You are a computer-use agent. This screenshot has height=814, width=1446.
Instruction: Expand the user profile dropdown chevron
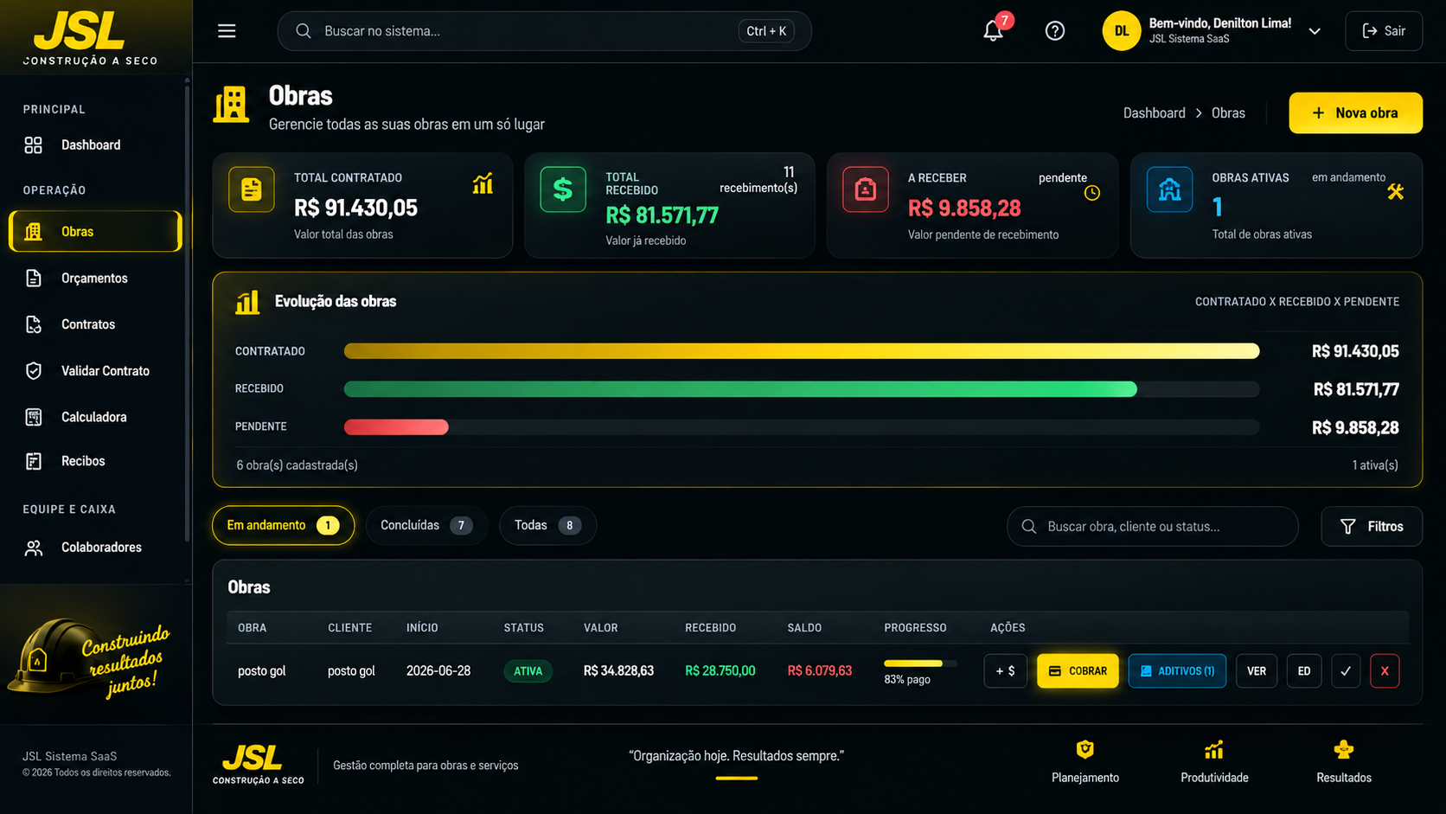pyautogui.click(x=1315, y=31)
